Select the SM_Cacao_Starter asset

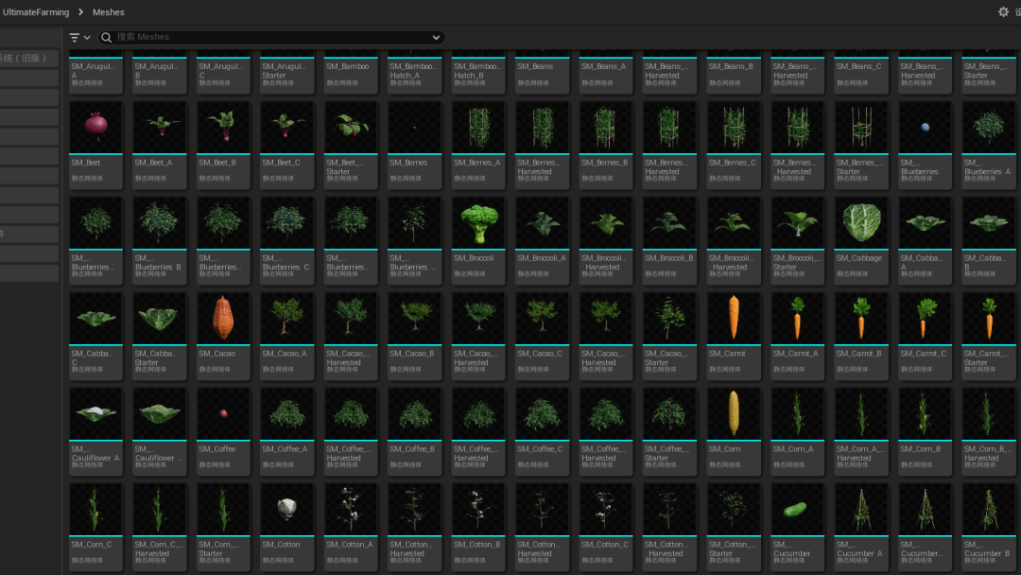(x=670, y=336)
